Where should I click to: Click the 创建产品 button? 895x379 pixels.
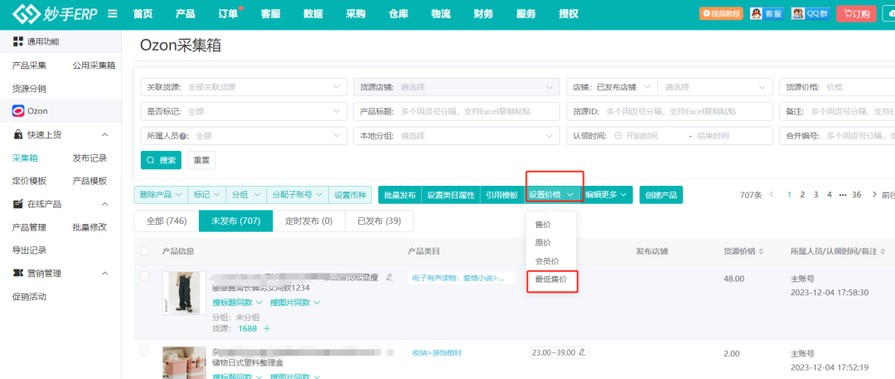661,195
